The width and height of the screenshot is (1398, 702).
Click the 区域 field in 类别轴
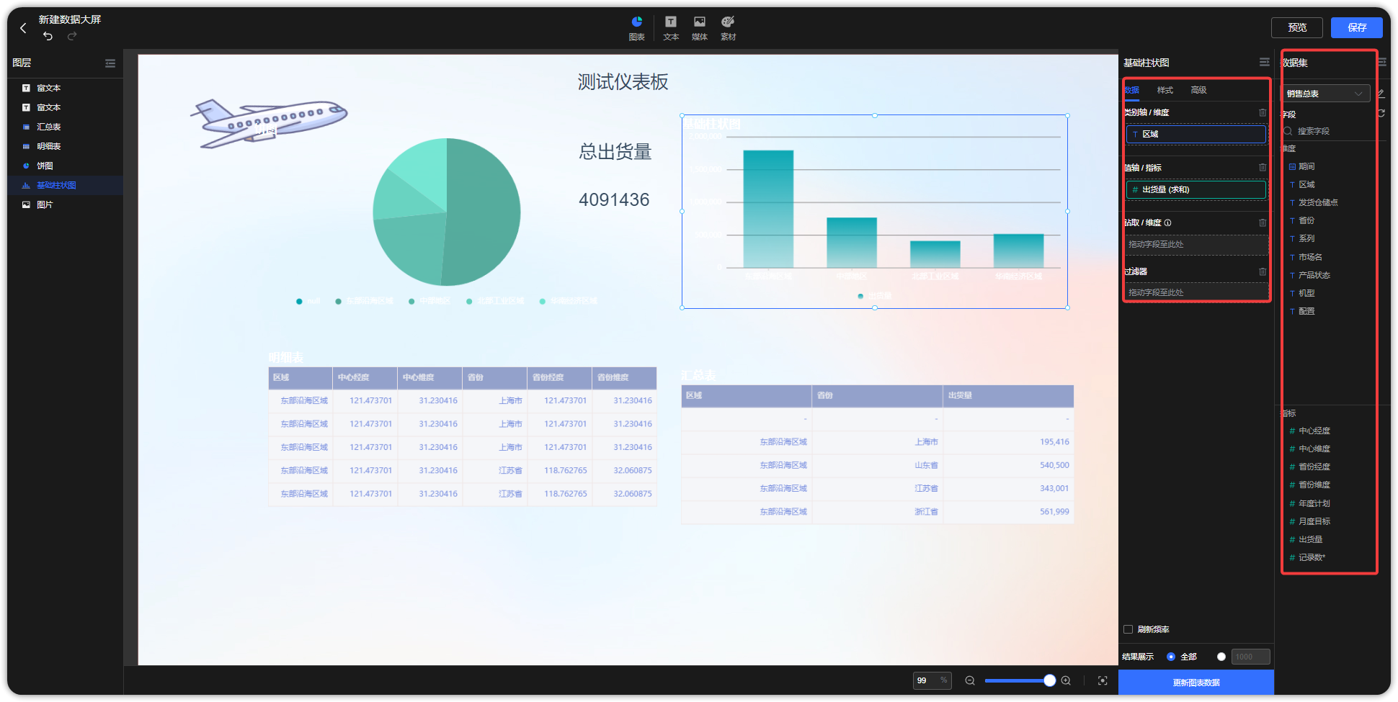(x=1196, y=134)
